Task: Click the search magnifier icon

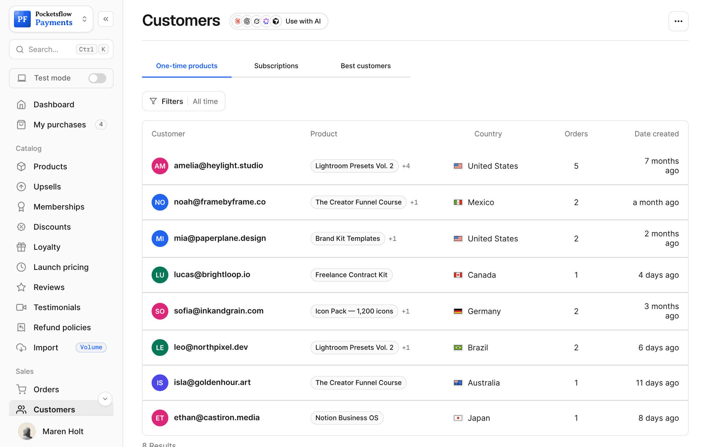Action: click(x=20, y=49)
